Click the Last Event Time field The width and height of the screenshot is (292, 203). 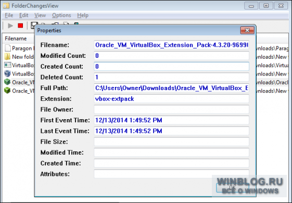(172, 131)
